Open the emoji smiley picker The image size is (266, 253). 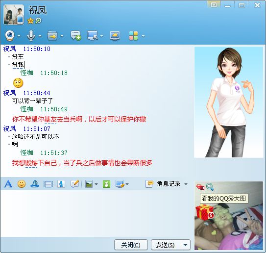click(x=22, y=184)
